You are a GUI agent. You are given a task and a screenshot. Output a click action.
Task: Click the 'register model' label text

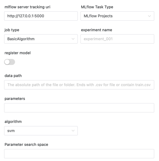pos(18,53)
